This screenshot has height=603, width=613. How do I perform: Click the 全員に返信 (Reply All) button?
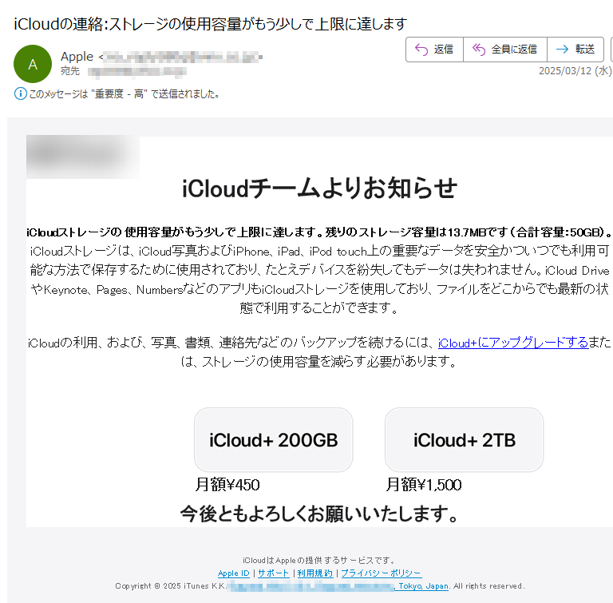505,50
